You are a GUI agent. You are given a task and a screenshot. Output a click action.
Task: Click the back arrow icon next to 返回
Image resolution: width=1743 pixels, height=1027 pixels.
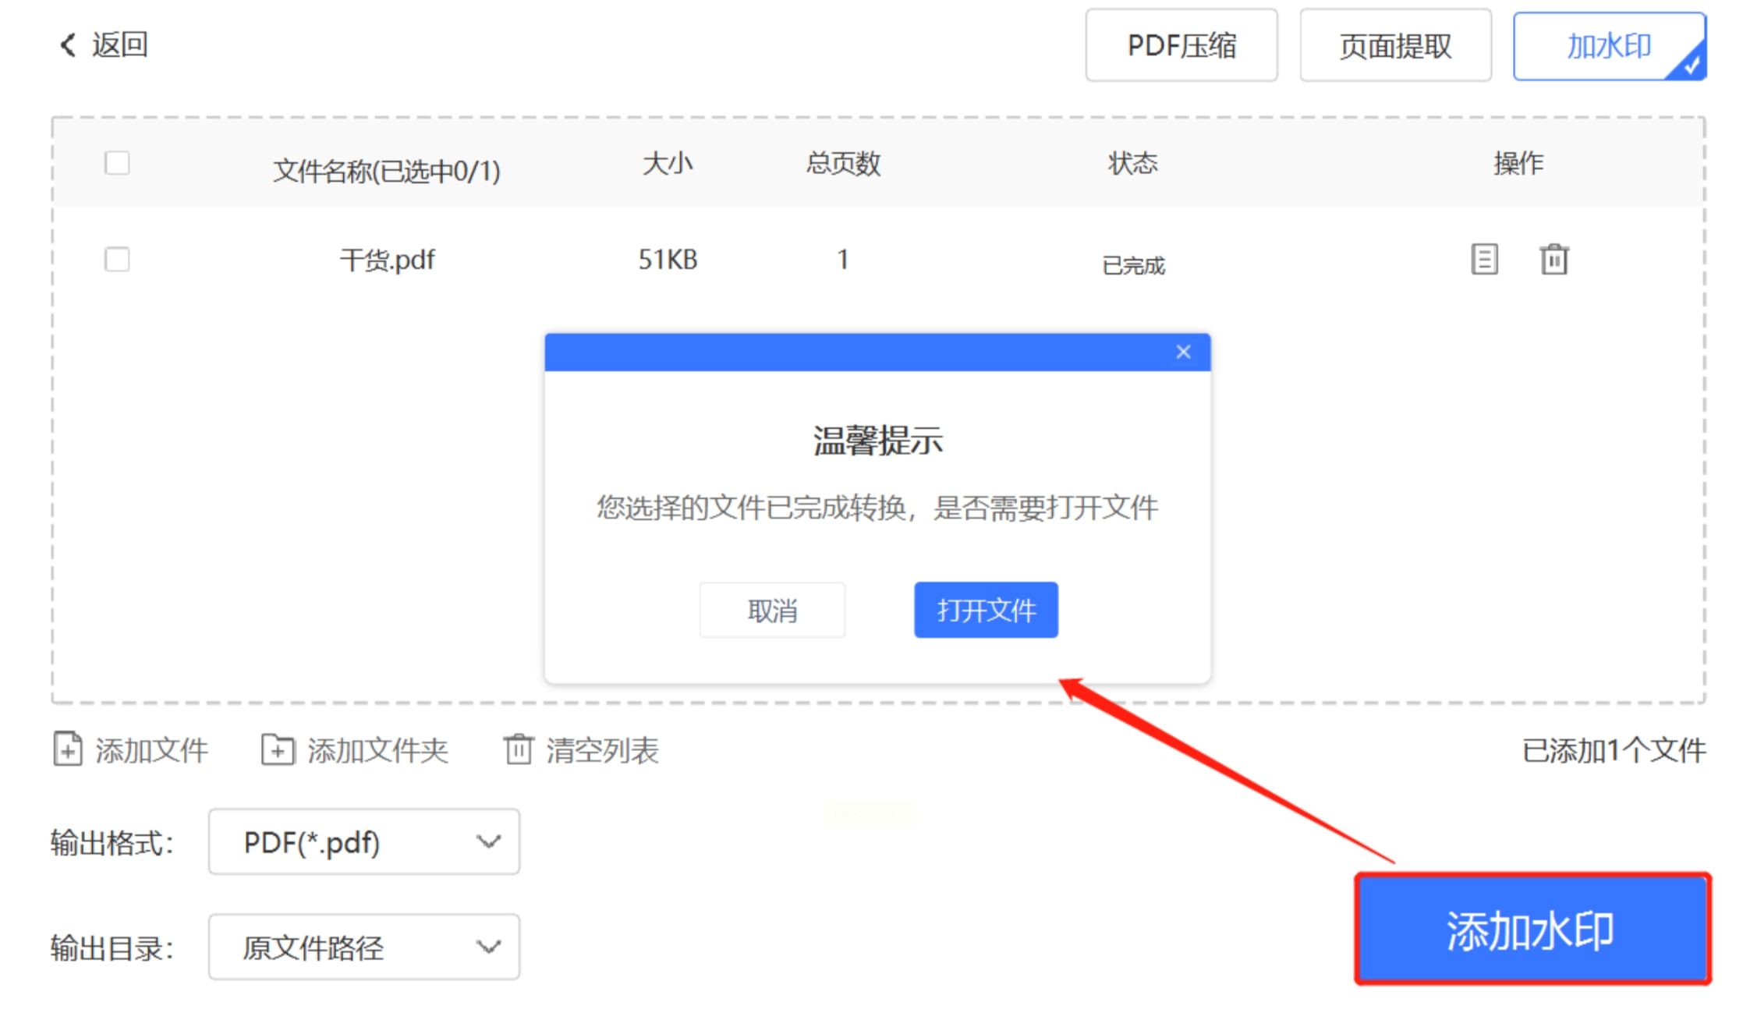(68, 44)
